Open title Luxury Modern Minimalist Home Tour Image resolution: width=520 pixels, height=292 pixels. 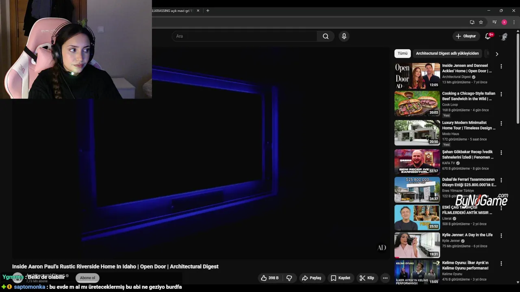[x=468, y=125]
